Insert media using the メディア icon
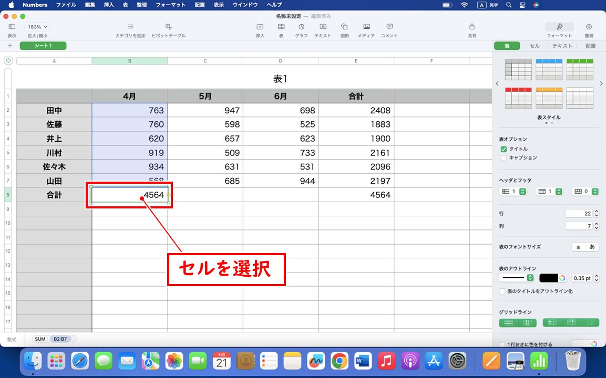This screenshot has width=606, height=378. click(x=365, y=29)
